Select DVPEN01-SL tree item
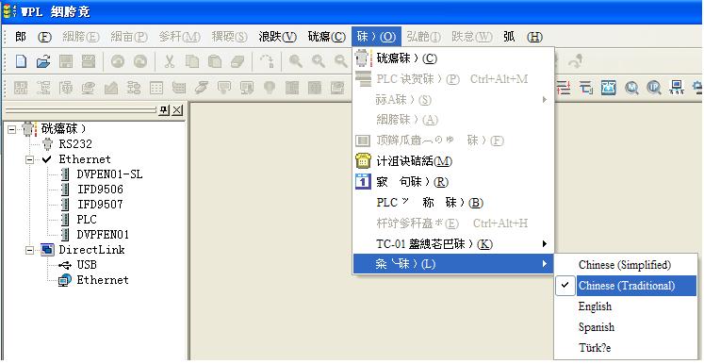 (109, 174)
